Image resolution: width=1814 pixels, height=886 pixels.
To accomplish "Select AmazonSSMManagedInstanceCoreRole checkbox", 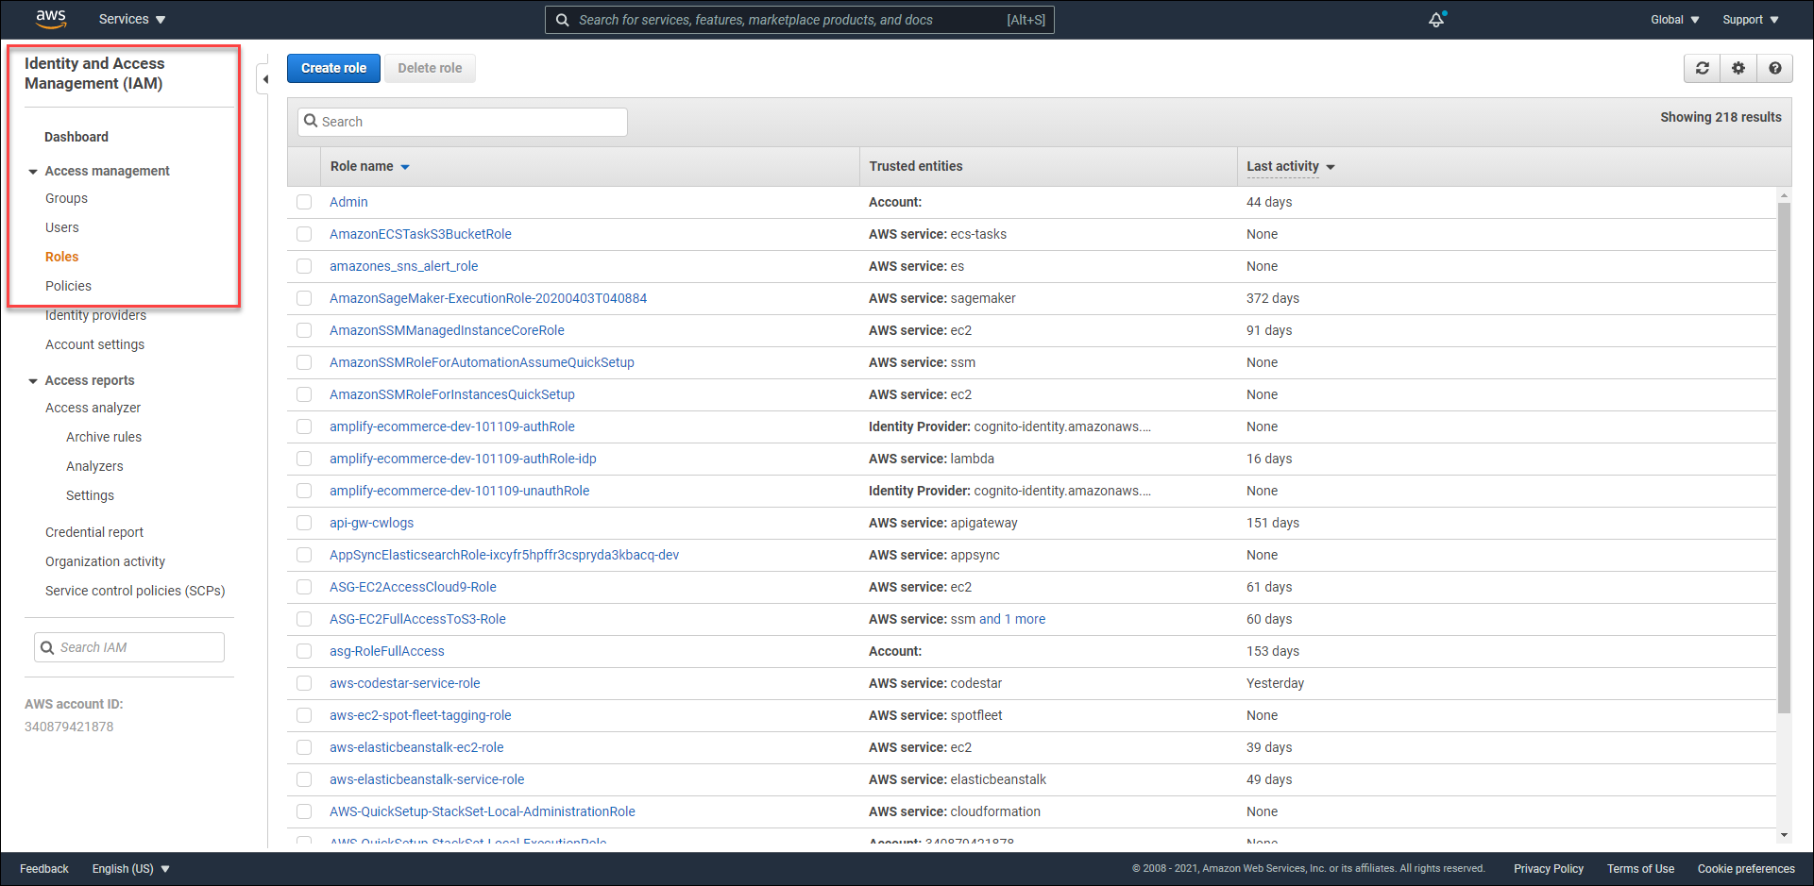I will 304,330.
